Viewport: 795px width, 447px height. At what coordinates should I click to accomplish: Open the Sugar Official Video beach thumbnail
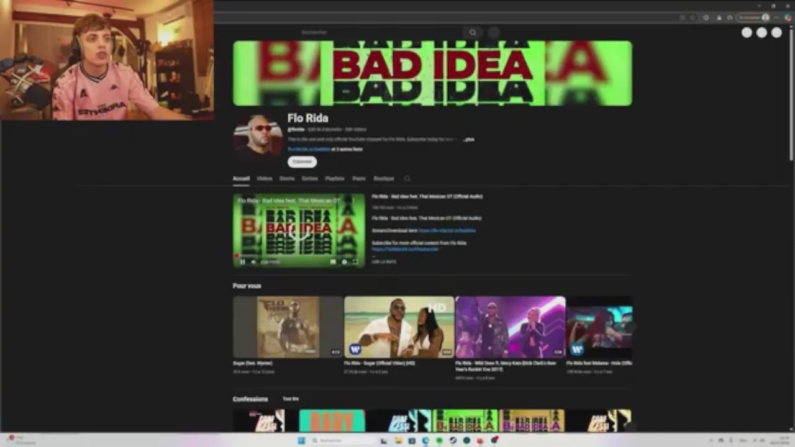pyautogui.click(x=399, y=327)
